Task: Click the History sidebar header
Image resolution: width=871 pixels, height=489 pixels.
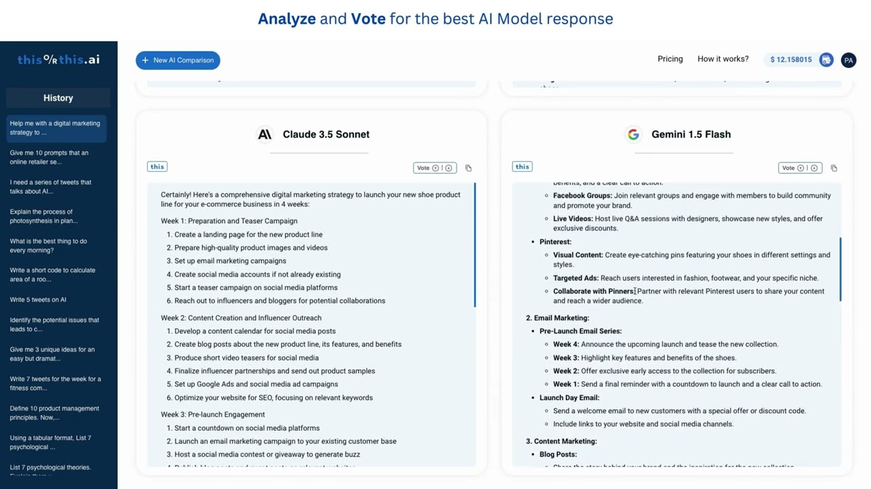Action: (59, 98)
